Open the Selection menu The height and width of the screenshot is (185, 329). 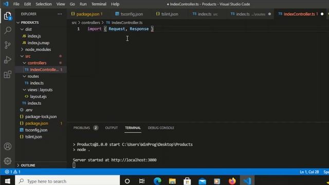point(44,4)
